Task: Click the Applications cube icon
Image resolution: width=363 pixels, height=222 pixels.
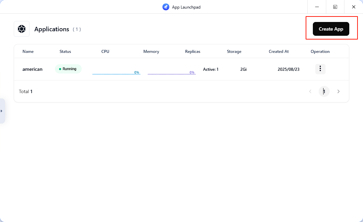Action: tap(22, 29)
